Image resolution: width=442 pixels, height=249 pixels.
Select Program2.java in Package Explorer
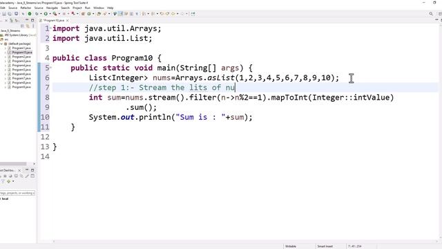21,57
